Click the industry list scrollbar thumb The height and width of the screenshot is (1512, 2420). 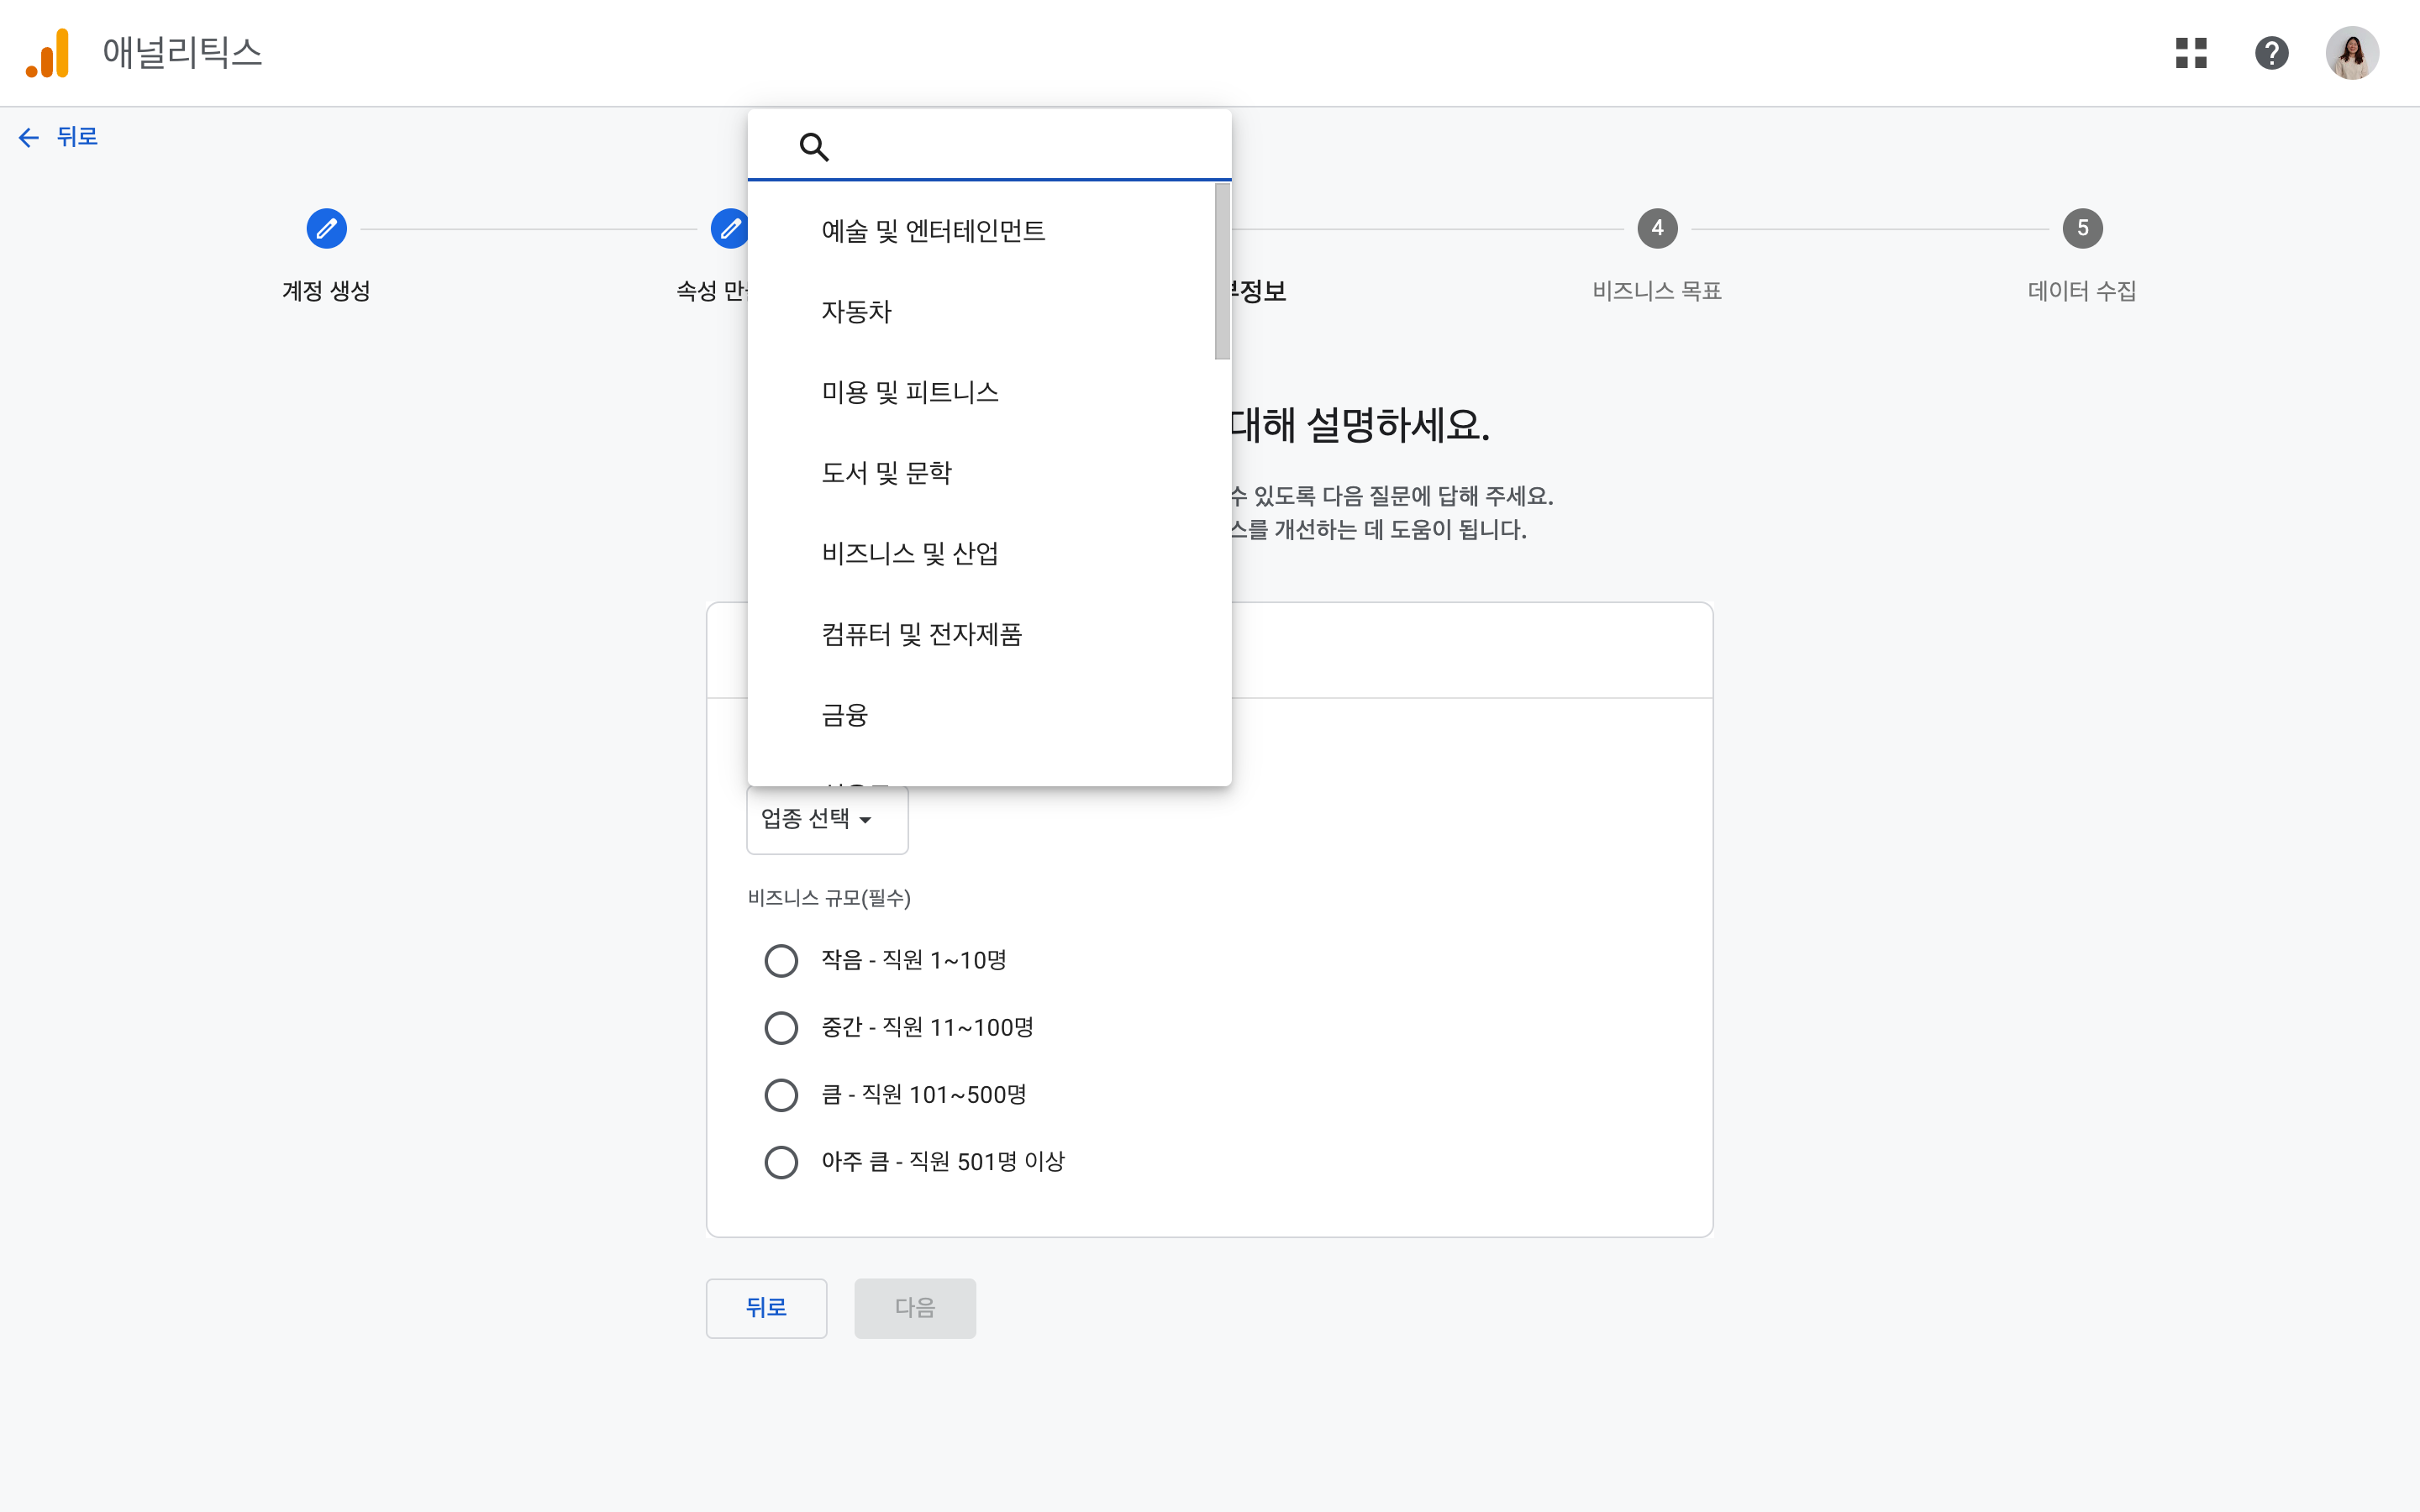(x=1222, y=271)
